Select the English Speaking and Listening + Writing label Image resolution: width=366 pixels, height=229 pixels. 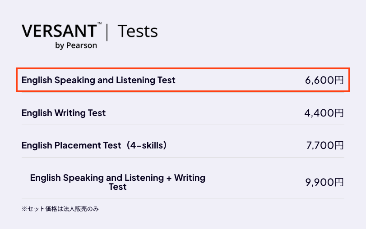tap(117, 178)
